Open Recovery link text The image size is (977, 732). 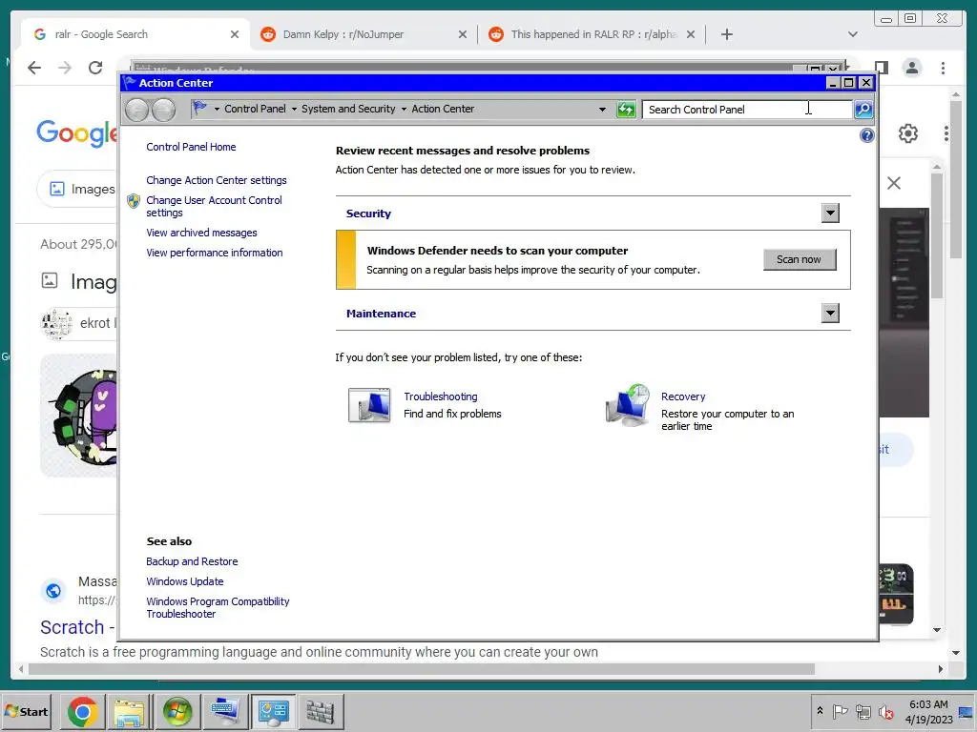[x=683, y=396]
